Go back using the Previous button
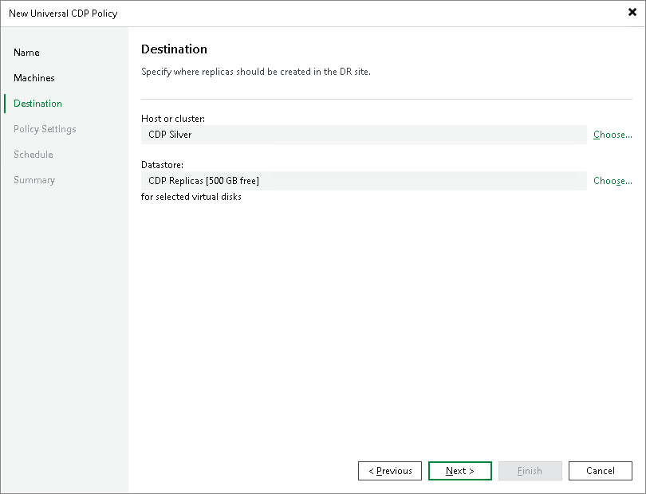646x494 pixels. [x=390, y=471]
